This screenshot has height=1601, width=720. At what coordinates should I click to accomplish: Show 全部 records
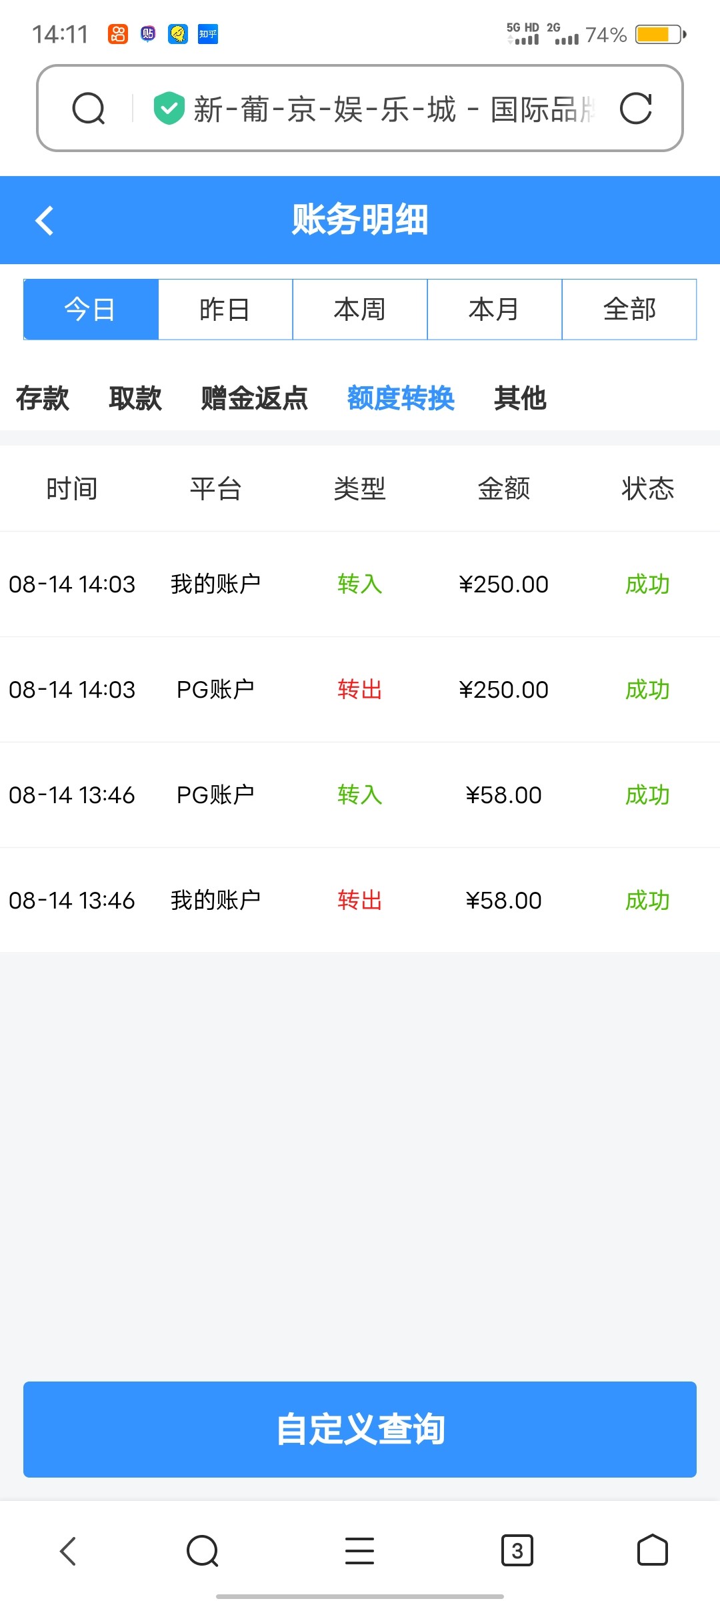629,310
